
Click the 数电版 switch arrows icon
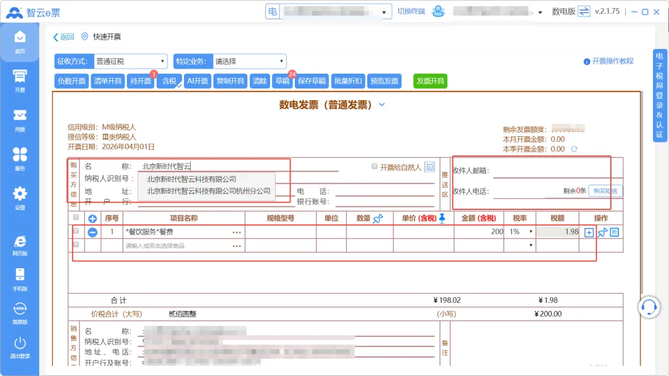point(584,11)
